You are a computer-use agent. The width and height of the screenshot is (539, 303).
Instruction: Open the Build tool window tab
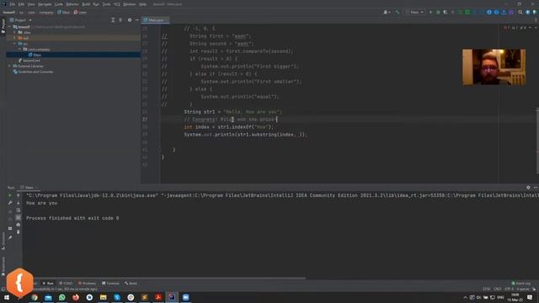131,284
